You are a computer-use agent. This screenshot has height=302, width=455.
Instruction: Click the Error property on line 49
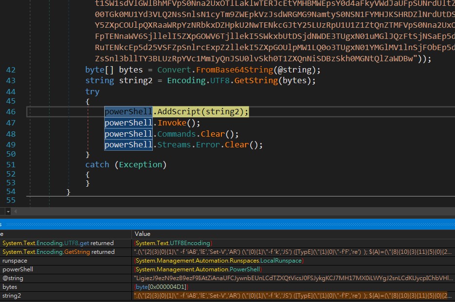pyautogui.click(x=208, y=145)
